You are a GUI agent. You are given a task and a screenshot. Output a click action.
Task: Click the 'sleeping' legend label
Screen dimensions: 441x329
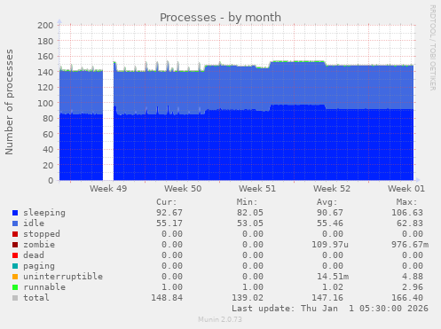point(44,213)
